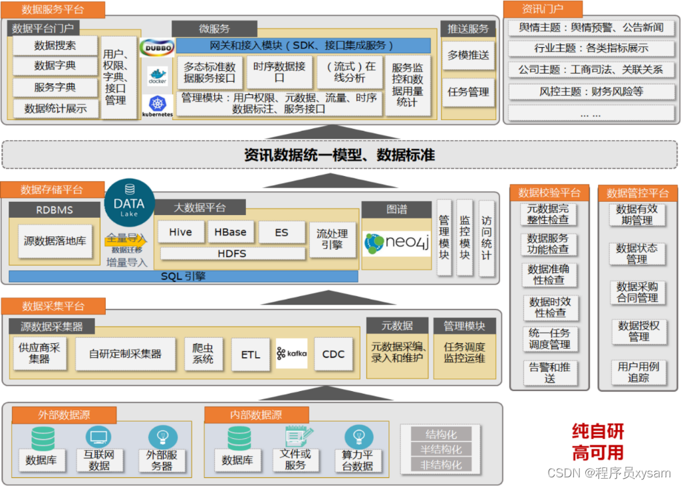Select the 数据存储平台 orange header

click(x=53, y=190)
